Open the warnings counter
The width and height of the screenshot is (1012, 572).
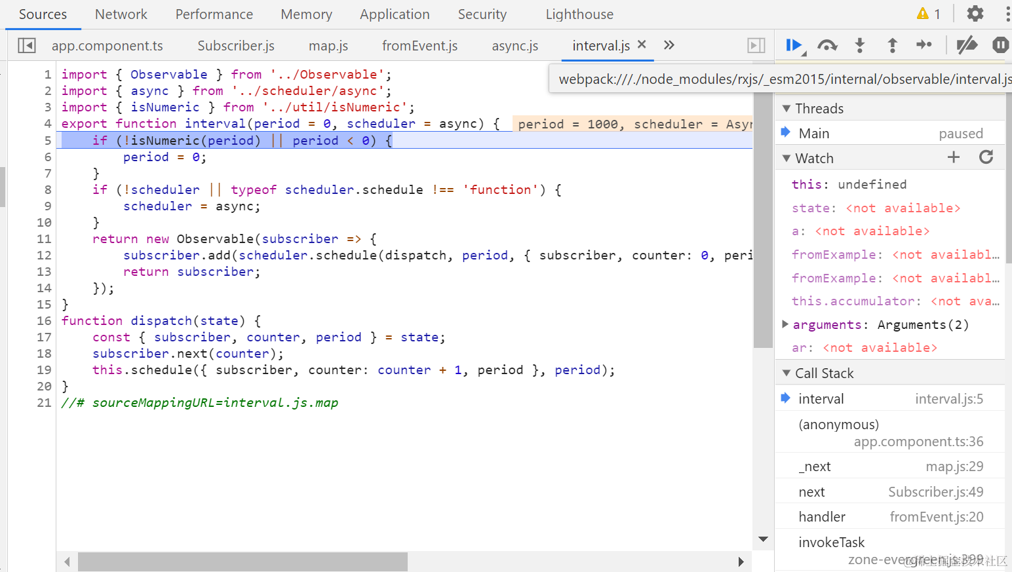(929, 14)
